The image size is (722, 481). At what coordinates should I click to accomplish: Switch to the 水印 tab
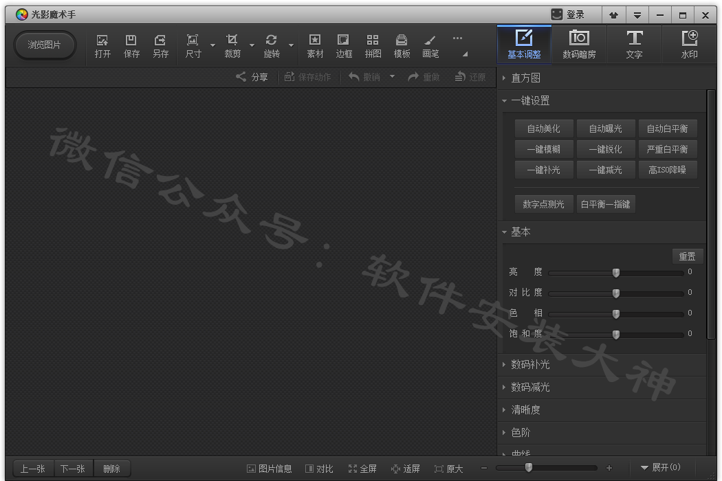[x=689, y=44]
